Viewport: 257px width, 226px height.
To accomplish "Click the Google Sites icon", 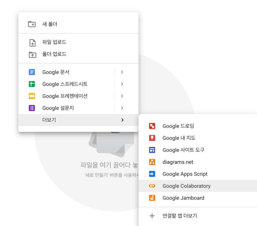I will pyautogui.click(x=152, y=150).
